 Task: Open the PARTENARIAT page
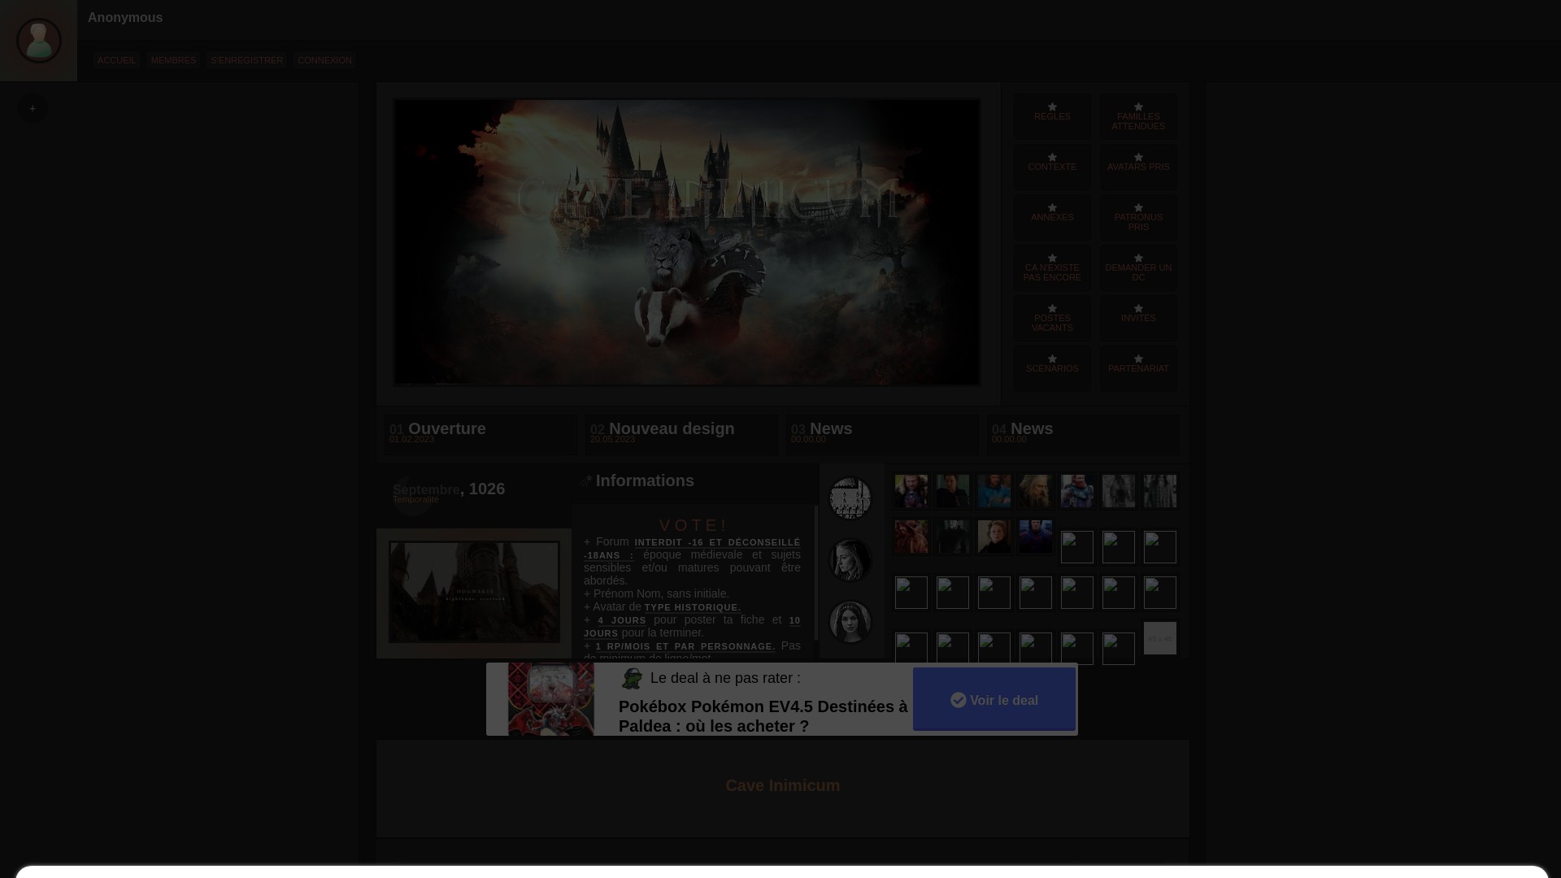(1138, 368)
